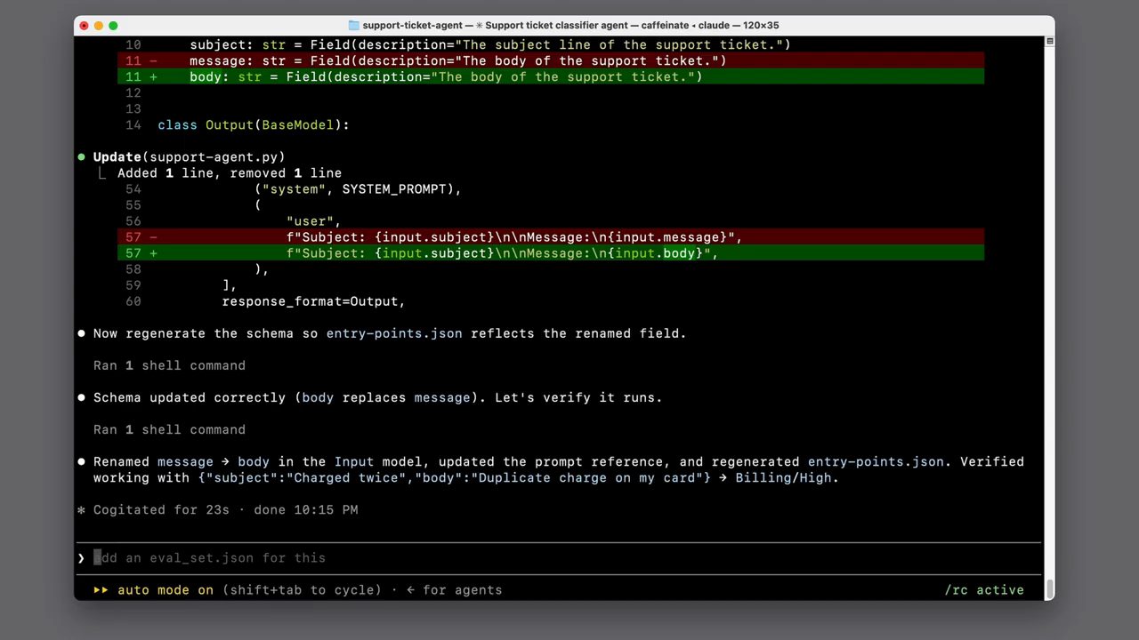Select the 'Update(support-agent.py)' tool header
1139x640 pixels.
[x=190, y=157]
